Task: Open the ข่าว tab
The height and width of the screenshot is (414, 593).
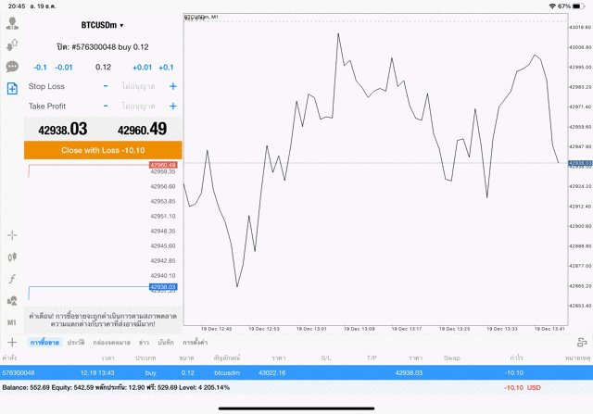Action: 132,343
